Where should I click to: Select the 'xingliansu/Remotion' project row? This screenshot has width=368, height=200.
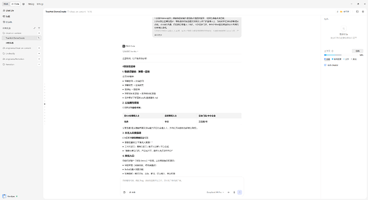pyautogui.click(x=21, y=59)
